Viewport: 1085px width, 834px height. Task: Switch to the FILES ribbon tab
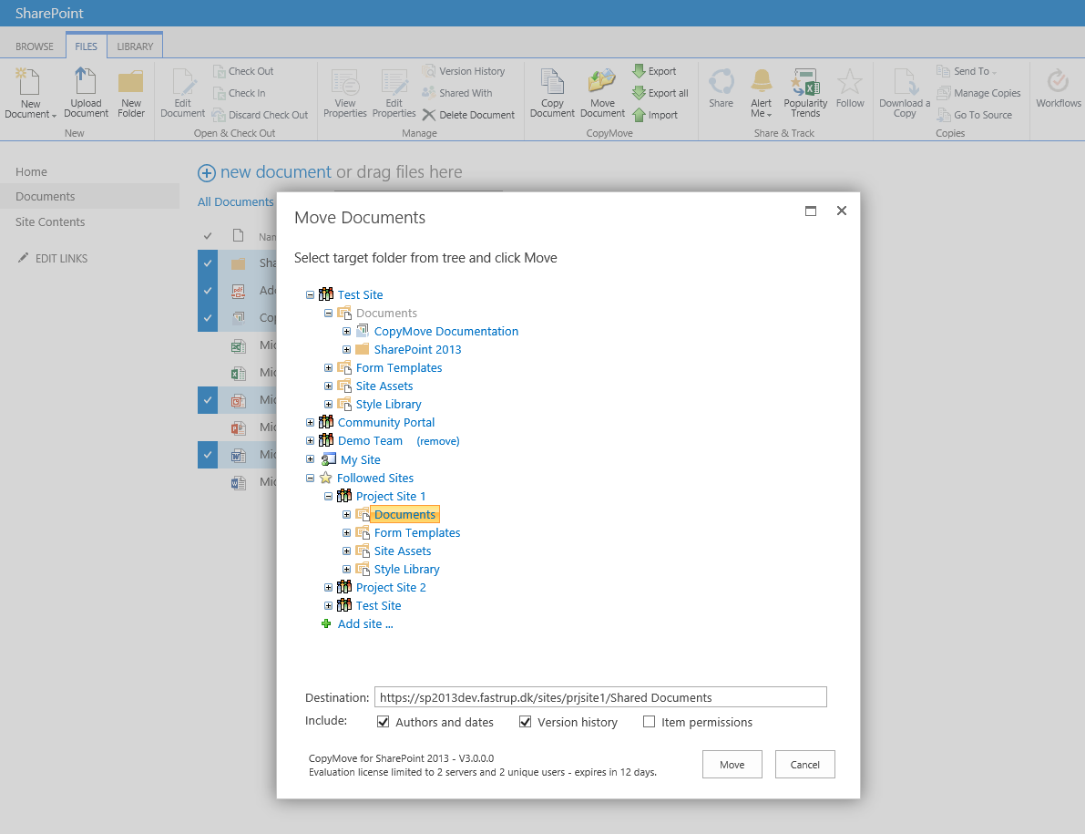tap(87, 46)
